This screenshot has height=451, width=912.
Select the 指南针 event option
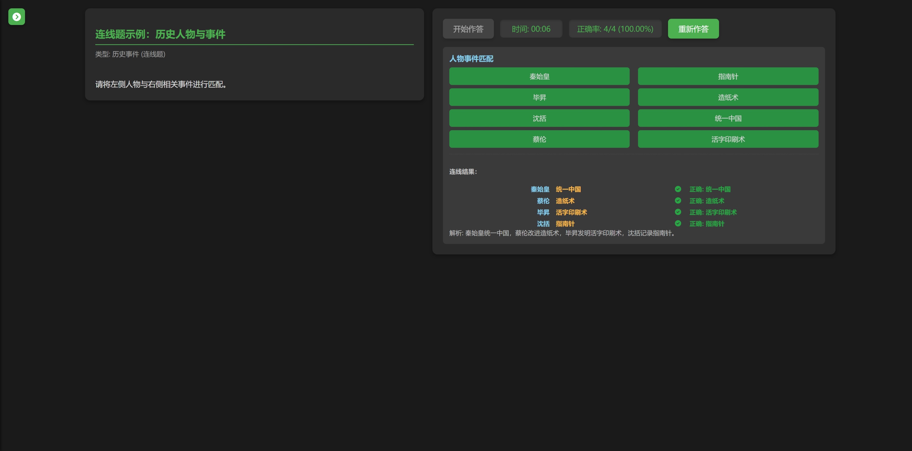pos(728,76)
